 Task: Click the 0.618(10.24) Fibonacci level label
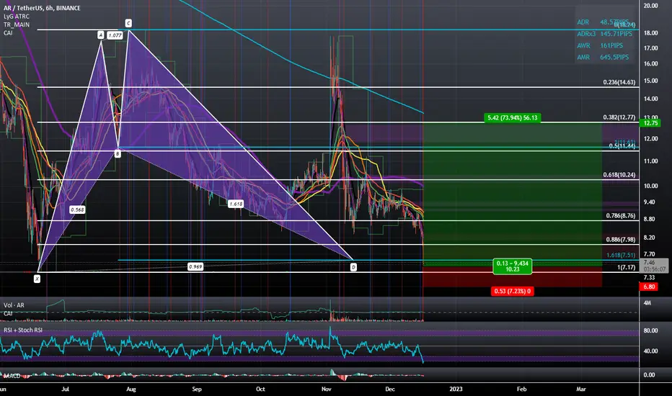click(619, 175)
